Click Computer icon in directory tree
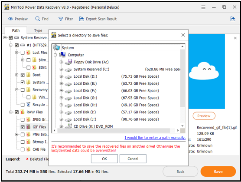The height and width of the screenshot is (182, 241). 62,55
